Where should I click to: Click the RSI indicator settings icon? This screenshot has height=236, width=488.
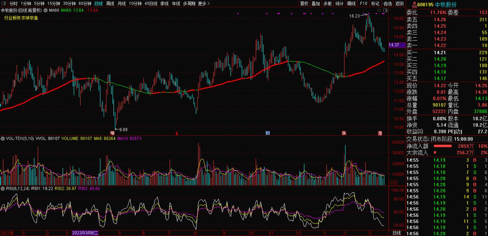[x=3, y=188]
